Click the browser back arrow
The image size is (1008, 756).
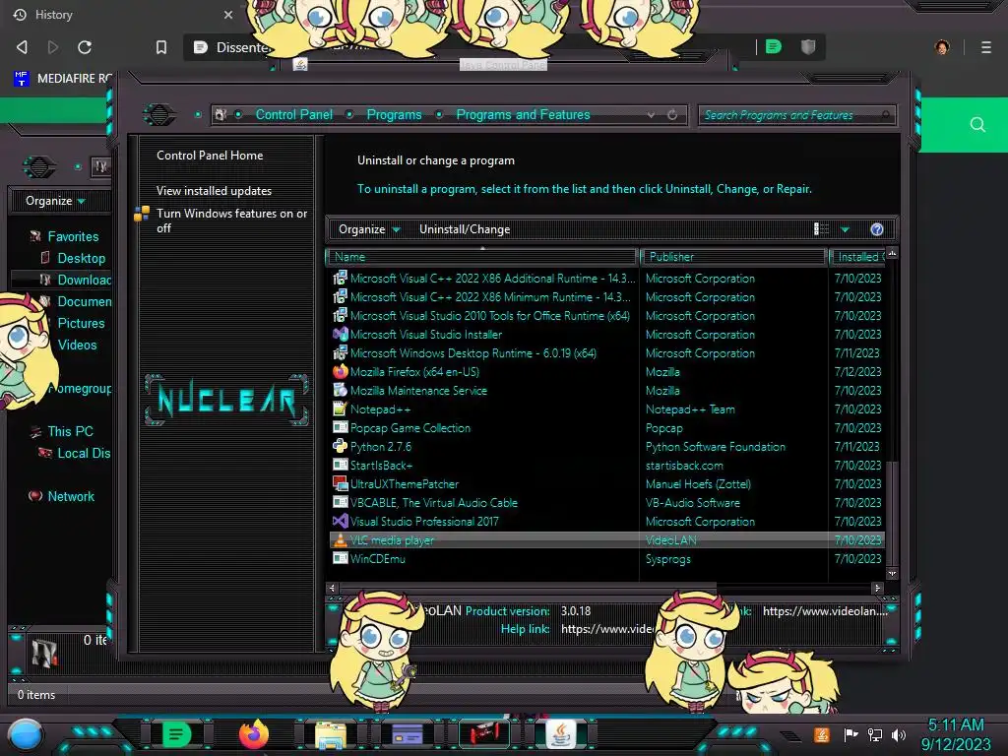click(22, 47)
